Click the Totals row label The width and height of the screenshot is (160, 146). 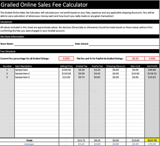point(29,140)
